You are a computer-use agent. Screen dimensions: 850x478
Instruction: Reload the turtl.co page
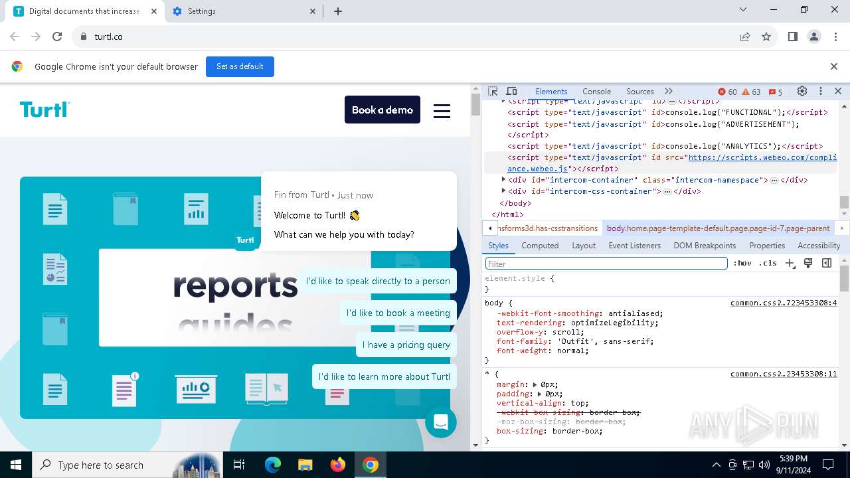[x=57, y=37]
